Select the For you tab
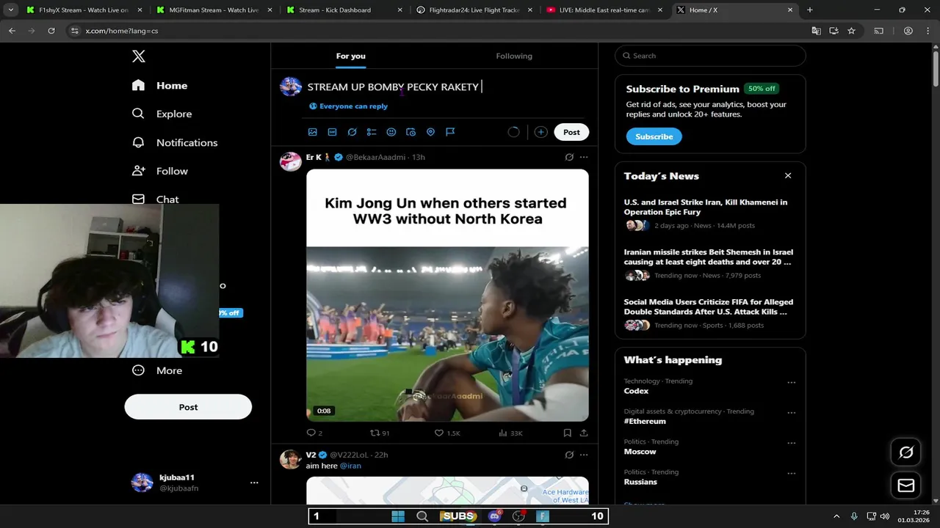Image resolution: width=940 pixels, height=528 pixels. click(x=350, y=56)
